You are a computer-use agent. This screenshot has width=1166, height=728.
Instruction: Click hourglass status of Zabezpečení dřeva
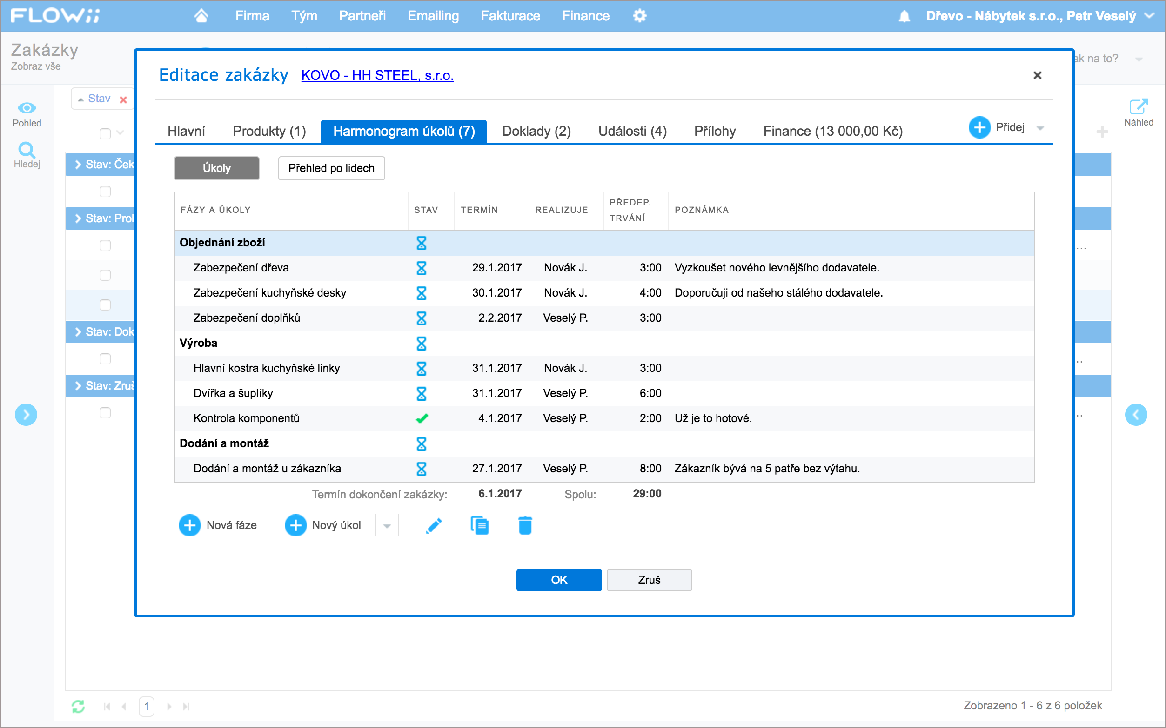point(421,268)
